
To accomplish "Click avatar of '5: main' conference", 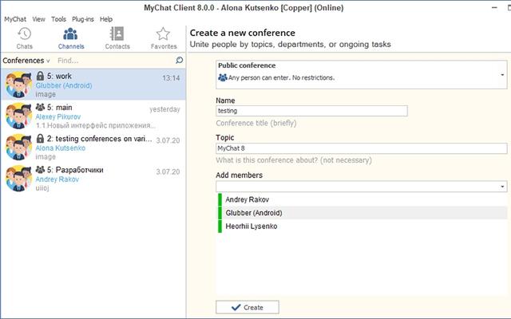I will 18,116.
